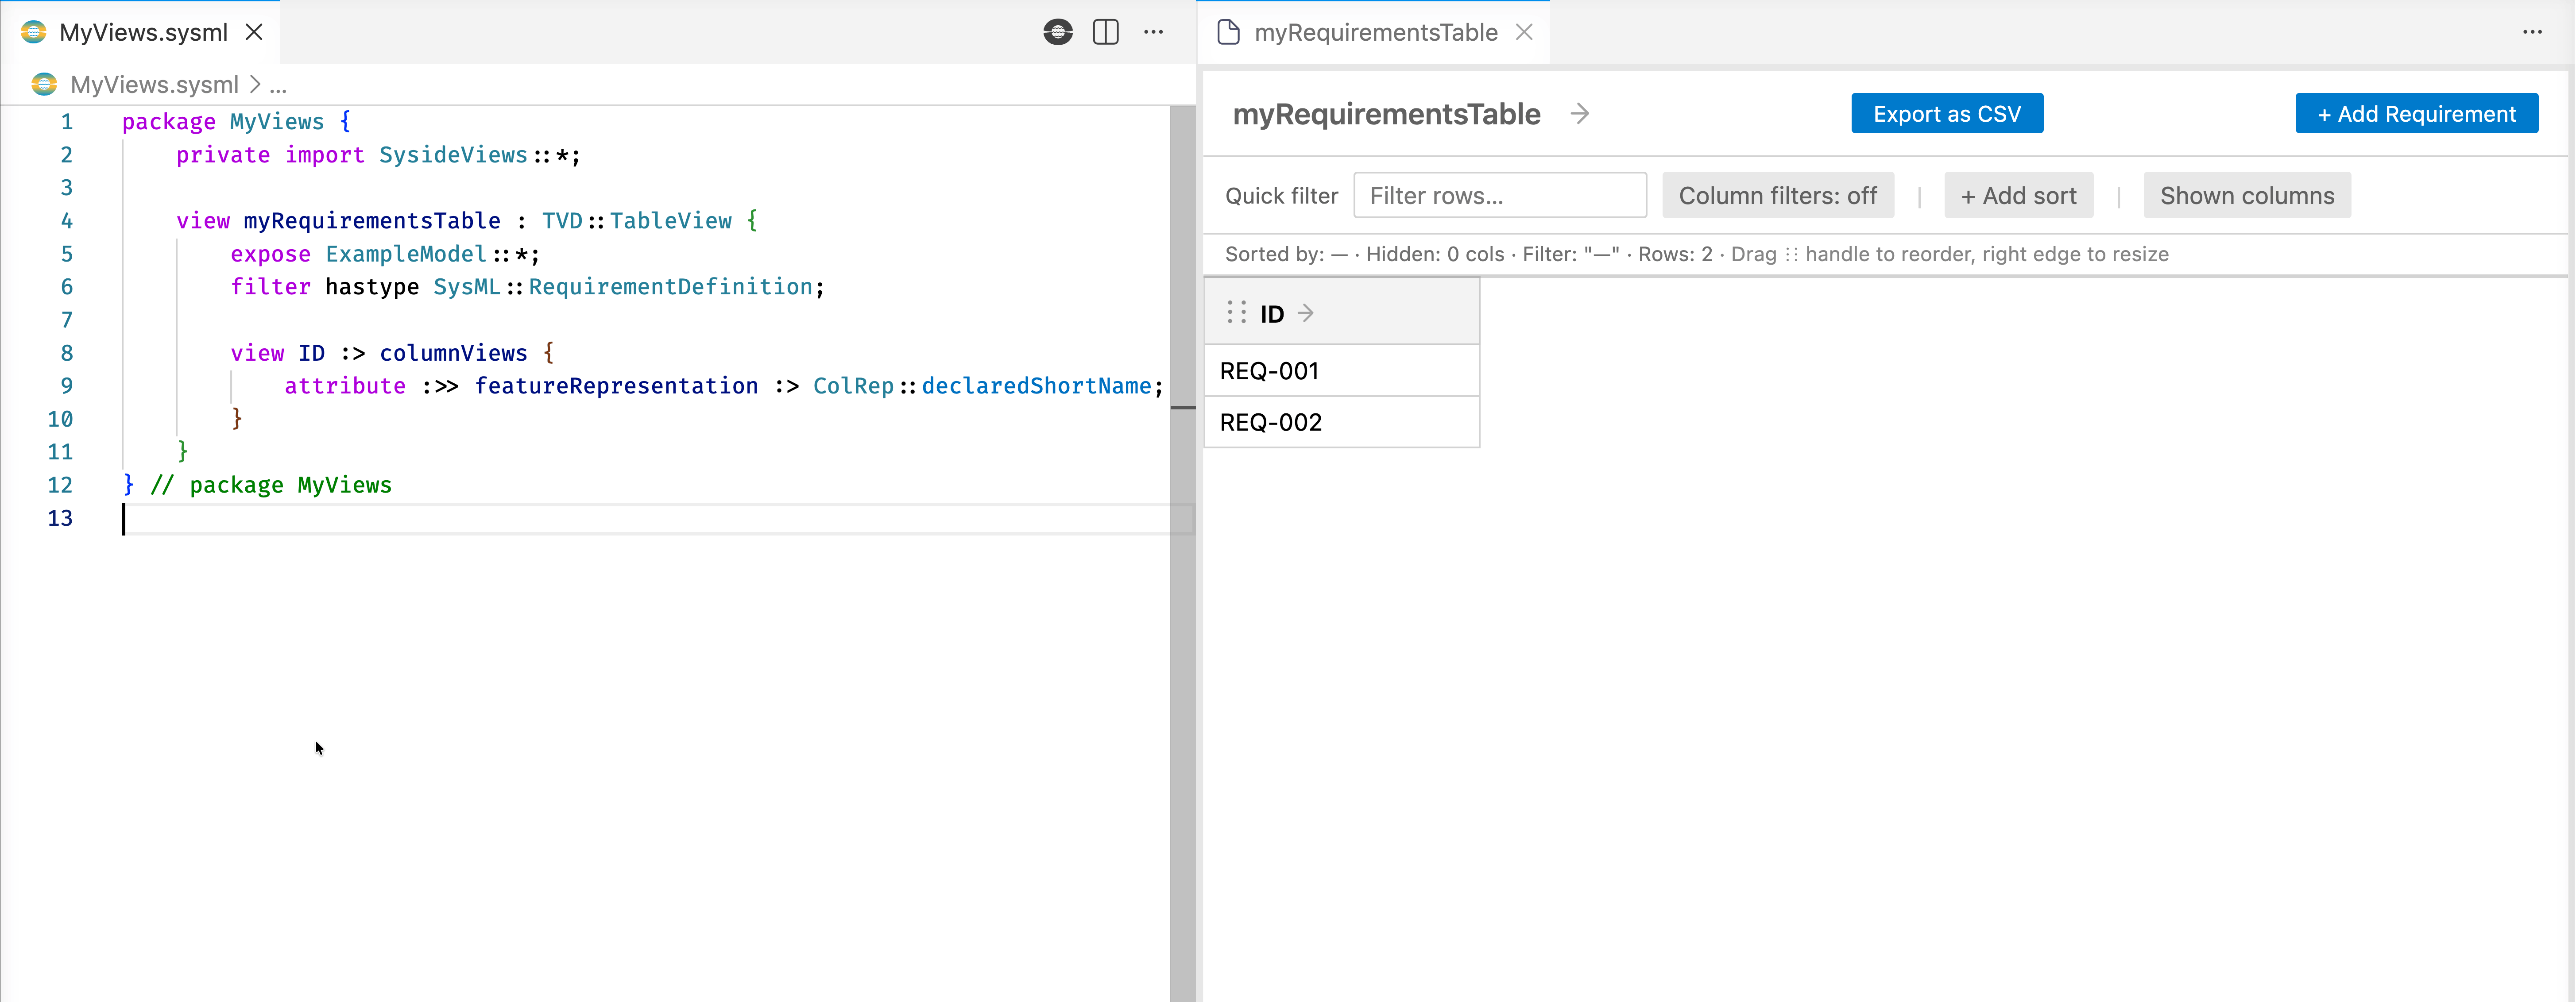
Task: Open More Actions in the myRequirementsTable panel
Action: (x=2532, y=32)
